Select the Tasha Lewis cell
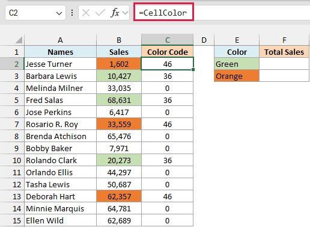 point(60,184)
